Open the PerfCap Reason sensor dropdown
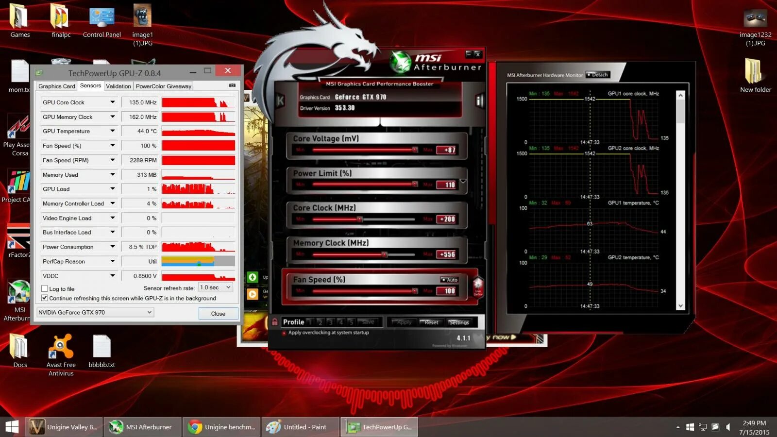 coord(113,261)
